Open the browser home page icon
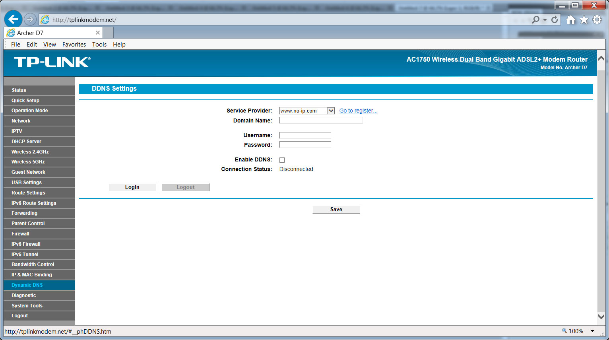 coord(571,19)
